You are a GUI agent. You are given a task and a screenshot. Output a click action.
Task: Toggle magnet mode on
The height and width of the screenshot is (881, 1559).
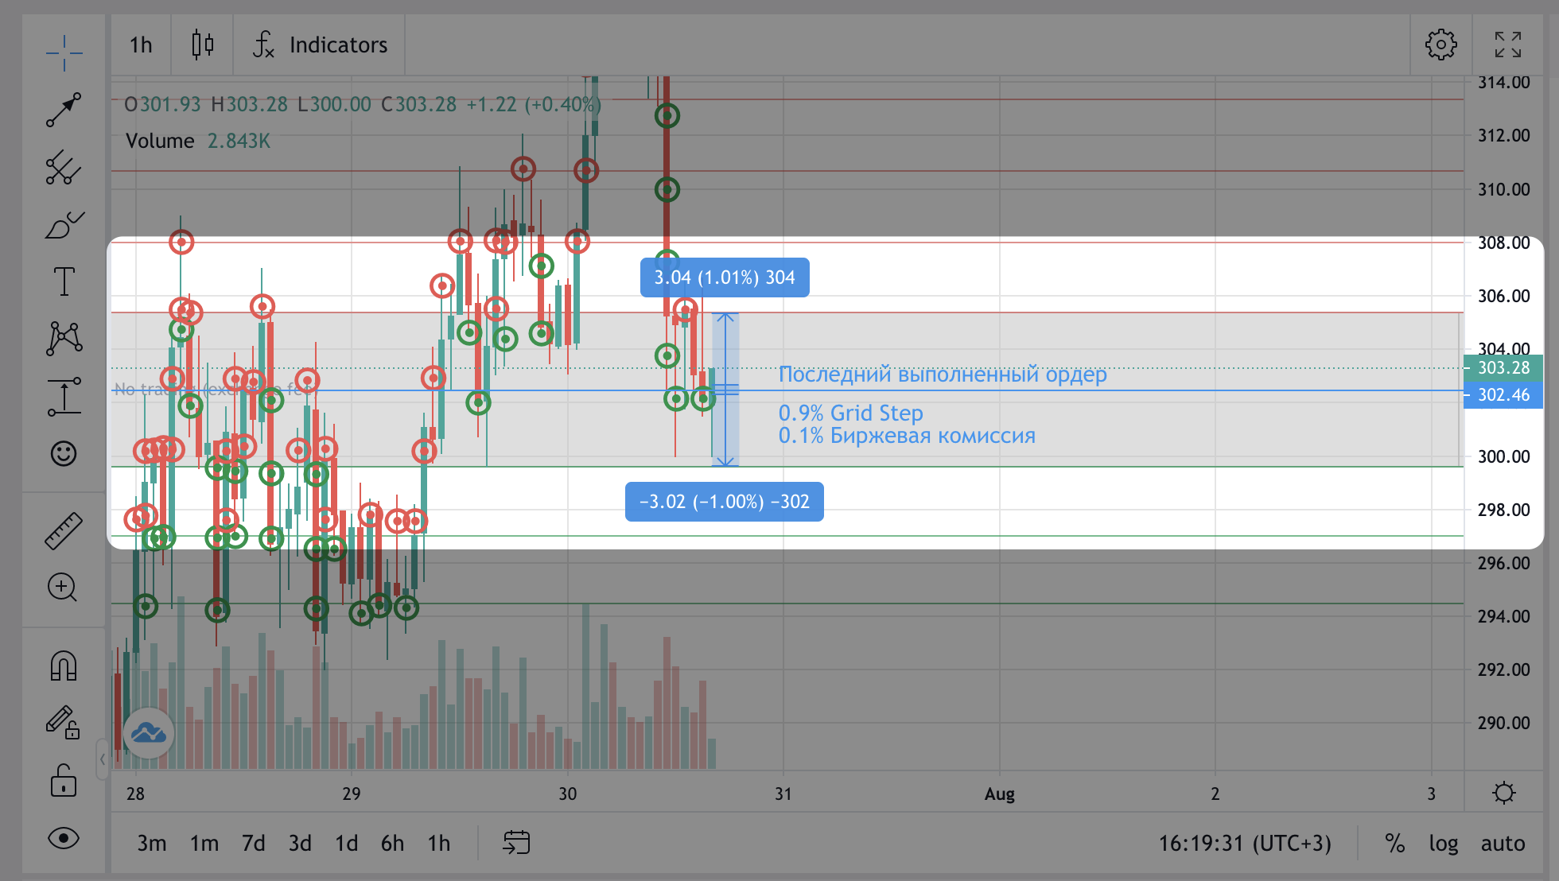pyautogui.click(x=64, y=666)
